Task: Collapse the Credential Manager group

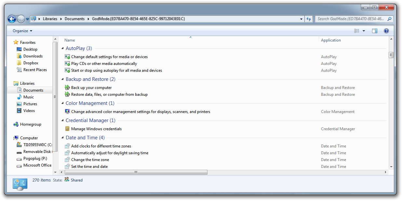Action: [63, 121]
